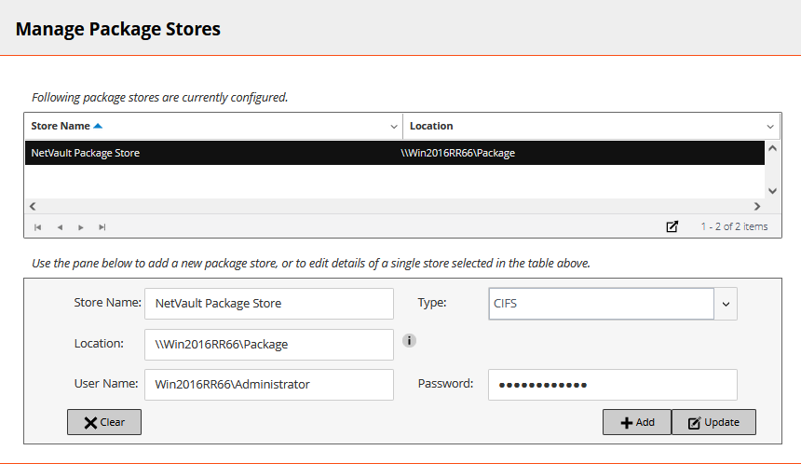The height and width of the screenshot is (464, 801).
Task: Go to last page of stores table
Action: [102, 227]
